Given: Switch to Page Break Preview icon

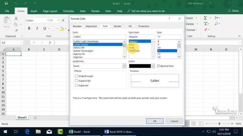Looking at the screenshot, I should pos(201,124).
